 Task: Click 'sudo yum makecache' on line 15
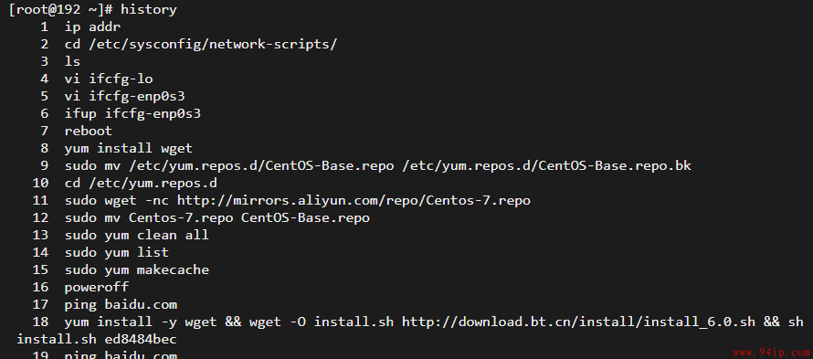click(137, 269)
